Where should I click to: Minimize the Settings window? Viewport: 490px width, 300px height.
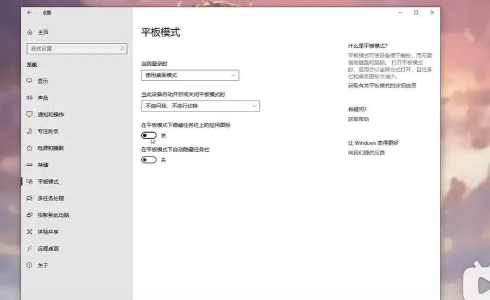(x=400, y=12)
